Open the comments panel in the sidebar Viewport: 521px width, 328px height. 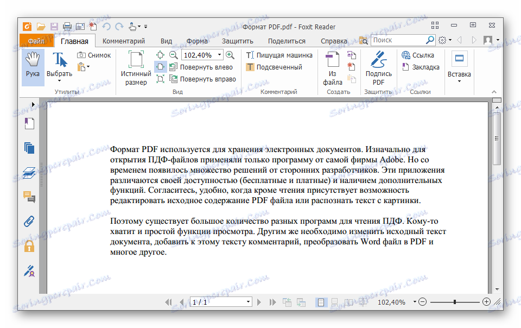[29, 197]
